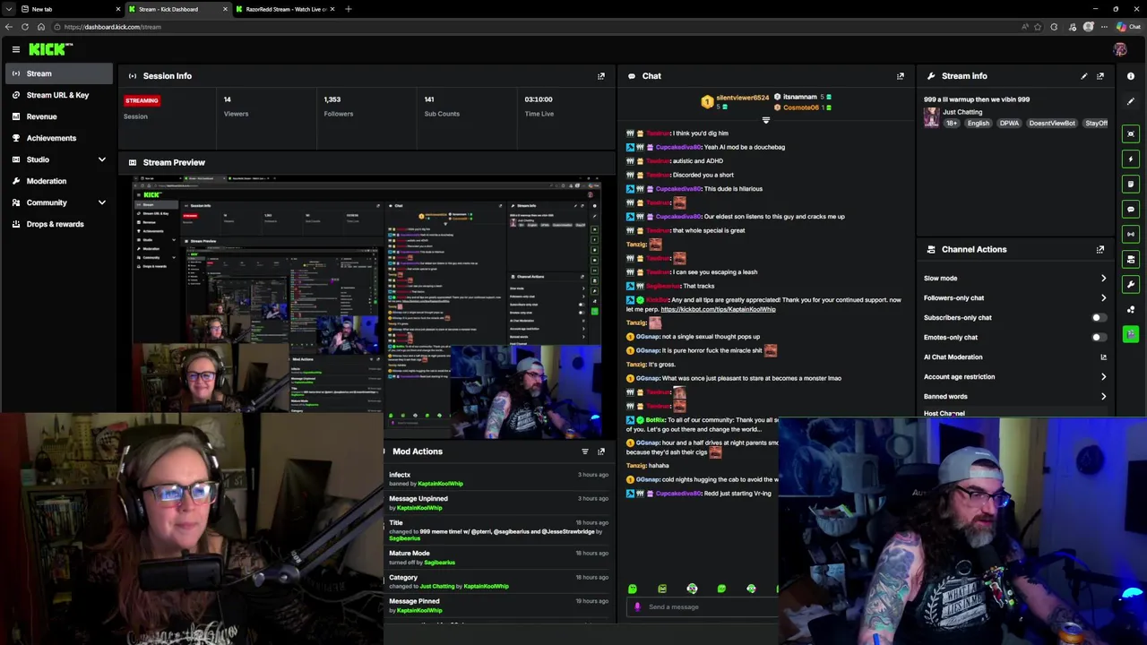Insert the second emote in chat bar
The image size is (1147, 645).
tap(662, 589)
